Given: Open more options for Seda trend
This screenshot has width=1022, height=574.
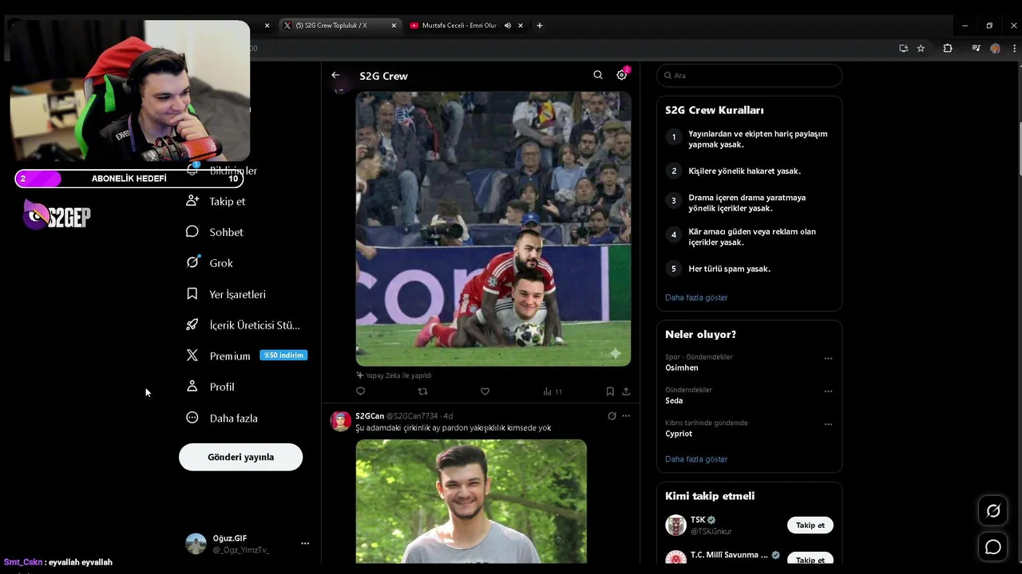Looking at the screenshot, I should coord(828,391).
